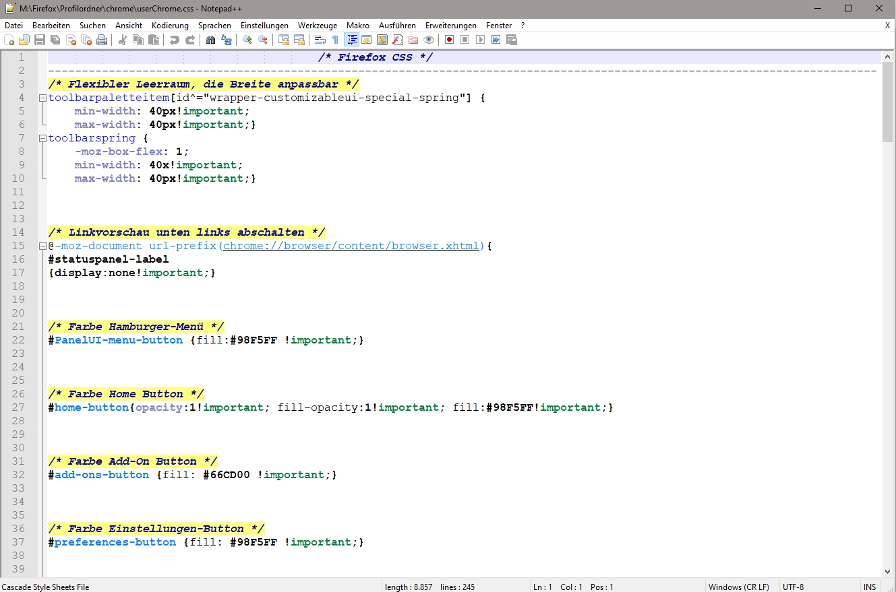Click the Undo arrow icon
896x592 pixels.
click(175, 40)
